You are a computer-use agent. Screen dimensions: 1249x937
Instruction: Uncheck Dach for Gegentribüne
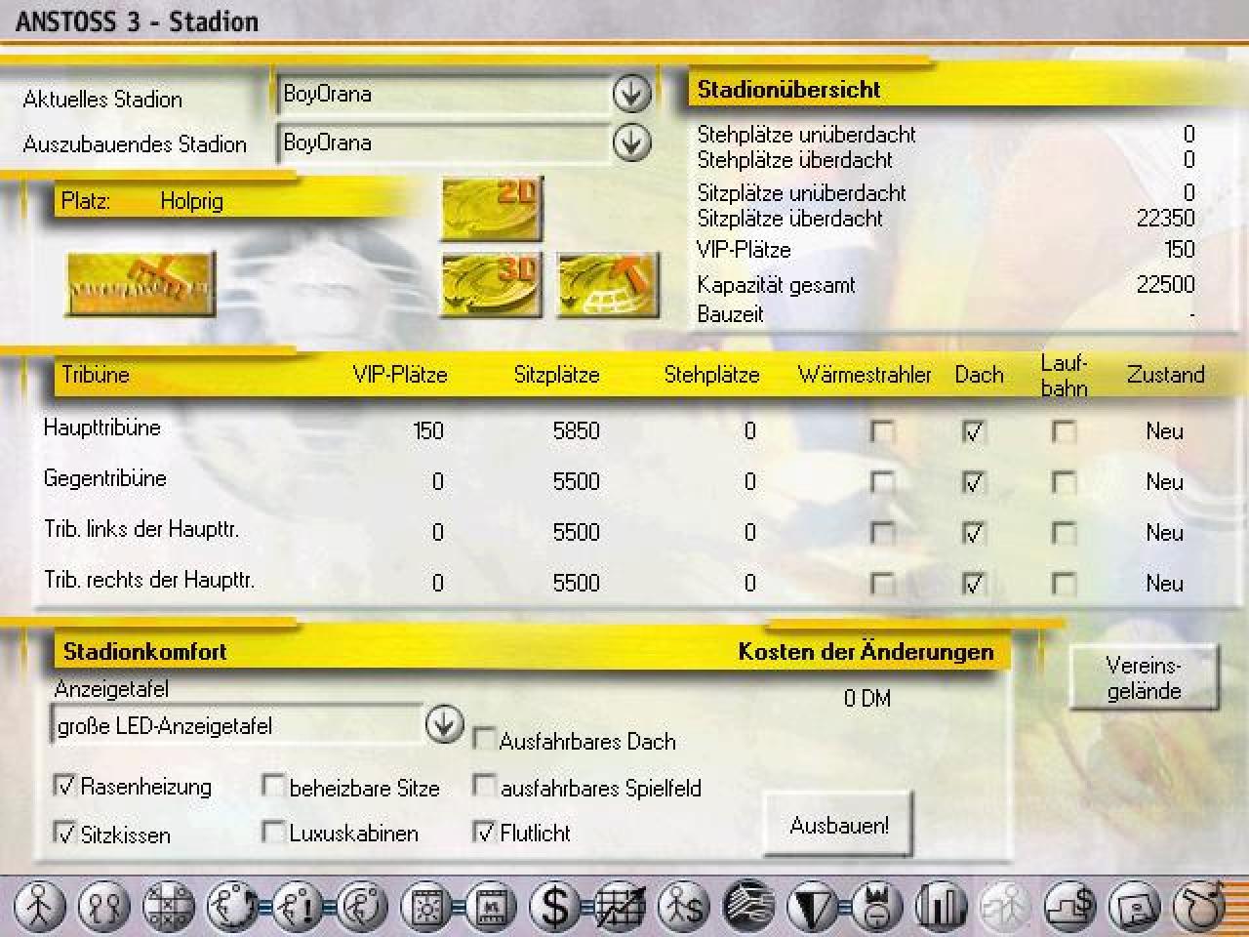point(973,482)
